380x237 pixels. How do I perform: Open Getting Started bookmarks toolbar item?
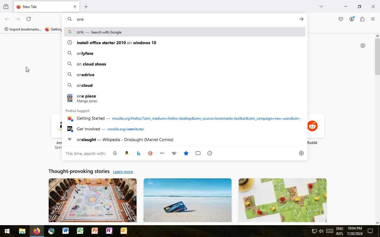(x=53, y=29)
